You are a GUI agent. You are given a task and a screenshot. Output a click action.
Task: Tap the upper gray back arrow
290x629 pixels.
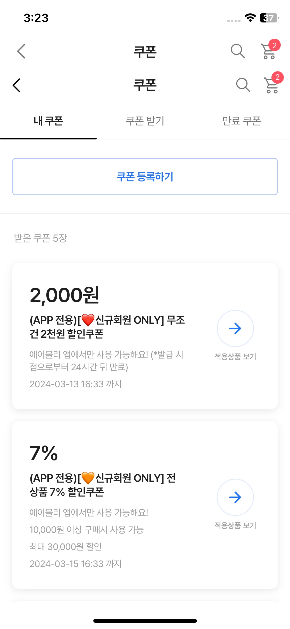tap(21, 51)
